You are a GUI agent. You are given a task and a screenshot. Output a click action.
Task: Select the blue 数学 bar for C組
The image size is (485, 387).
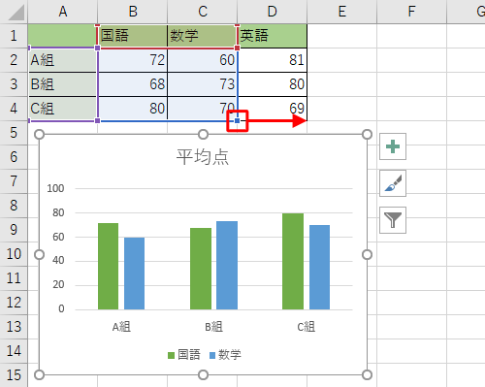tap(319, 267)
